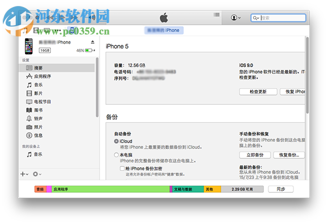Select the iPhone tab at top center
328x224 pixels.
[x=164, y=31]
